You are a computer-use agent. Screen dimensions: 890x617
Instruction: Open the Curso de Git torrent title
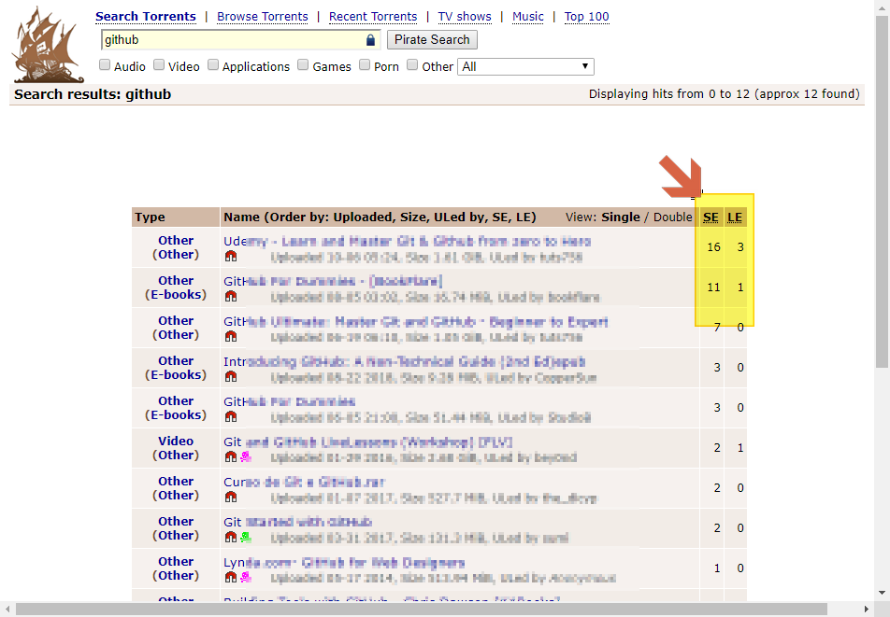[x=304, y=483]
